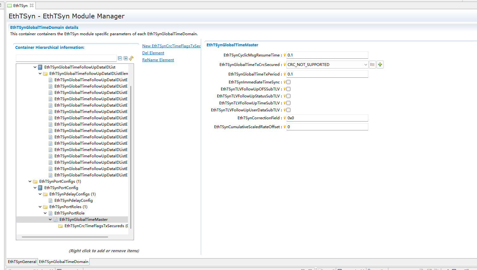Image resolution: width=477 pixels, height=270 pixels.
Task: Click the EthTSynPortConfigs folder icon
Action: pyautogui.click(x=35, y=182)
